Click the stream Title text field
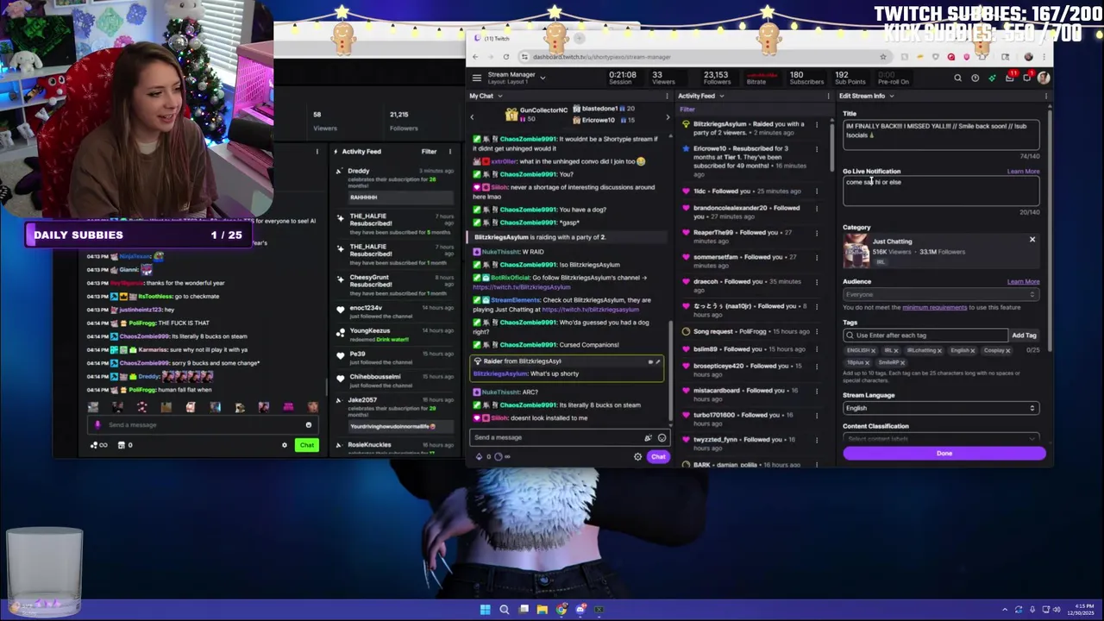This screenshot has width=1104, height=621. 940,135
